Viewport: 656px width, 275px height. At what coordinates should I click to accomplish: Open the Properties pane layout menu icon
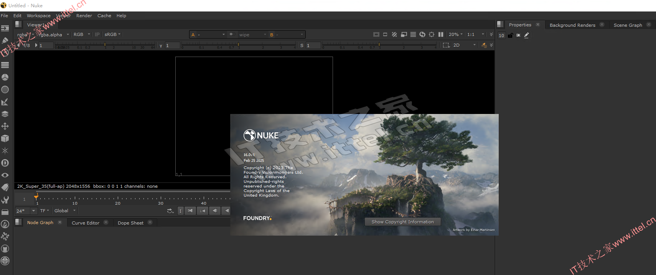[500, 24]
